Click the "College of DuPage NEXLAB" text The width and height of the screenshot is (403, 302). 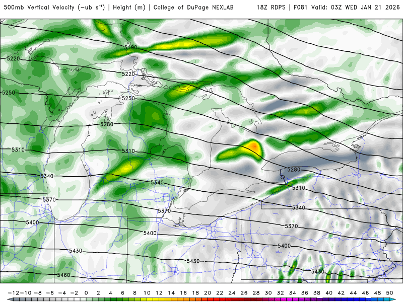tap(193, 8)
